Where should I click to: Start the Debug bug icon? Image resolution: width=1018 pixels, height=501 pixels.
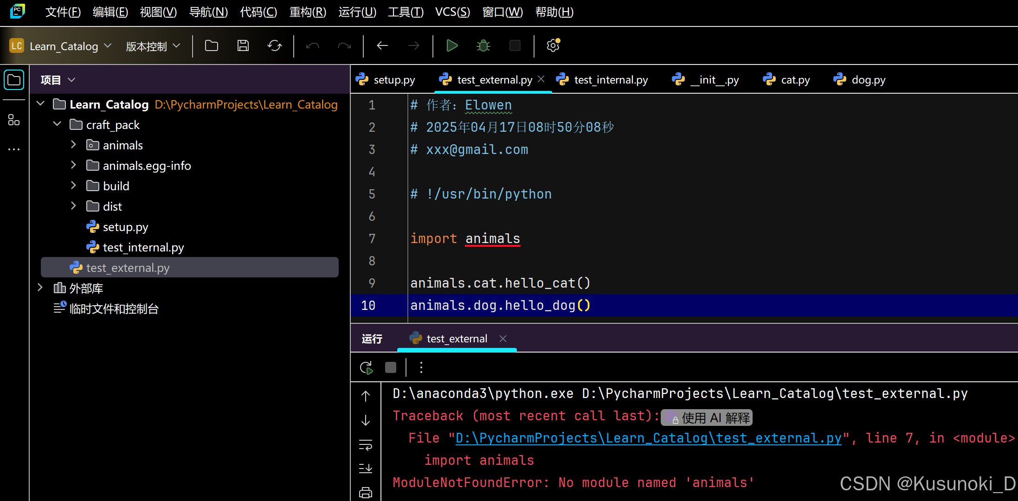pos(483,45)
